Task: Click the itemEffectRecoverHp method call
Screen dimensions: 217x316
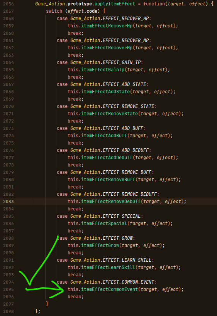Action: pos(107,26)
